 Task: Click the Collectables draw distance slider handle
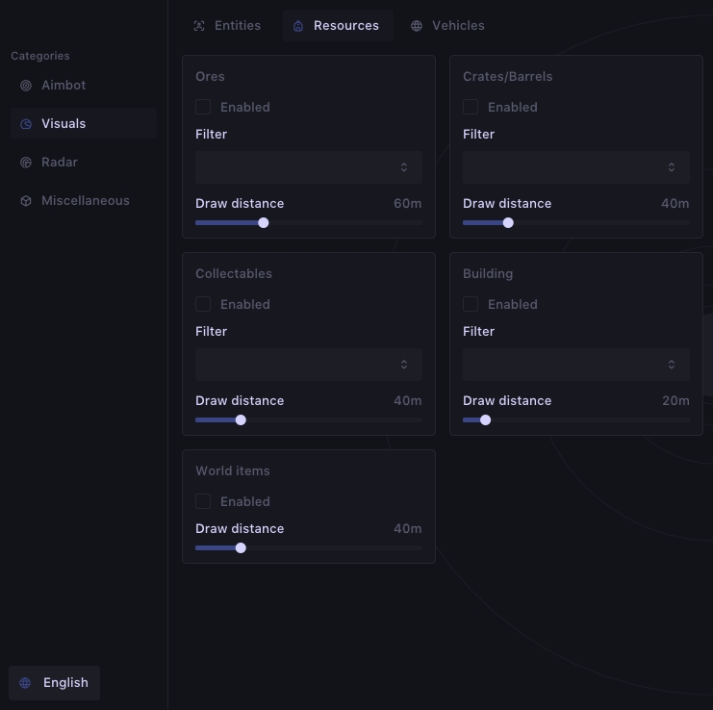pyautogui.click(x=241, y=420)
